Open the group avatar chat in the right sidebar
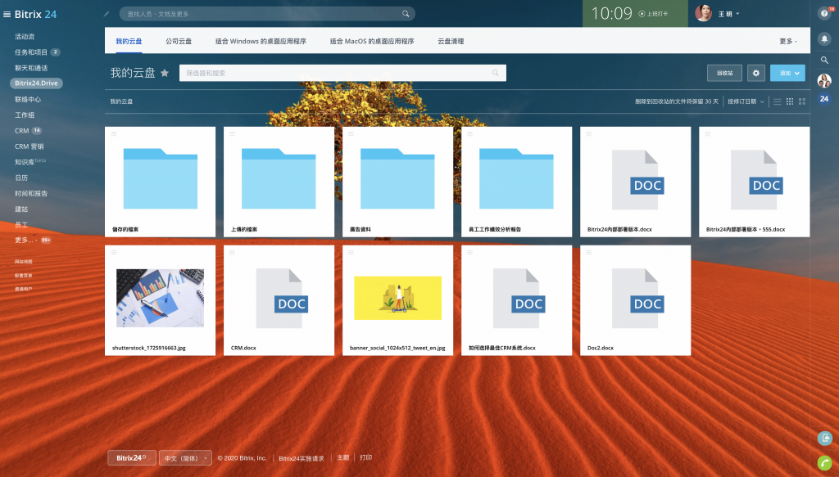The width and height of the screenshot is (839, 477). pos(824,81)
